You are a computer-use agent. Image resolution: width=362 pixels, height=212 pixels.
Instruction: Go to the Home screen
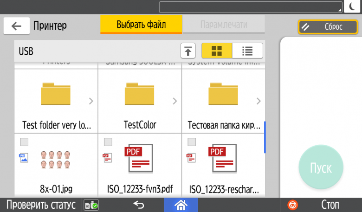point(181,205)
